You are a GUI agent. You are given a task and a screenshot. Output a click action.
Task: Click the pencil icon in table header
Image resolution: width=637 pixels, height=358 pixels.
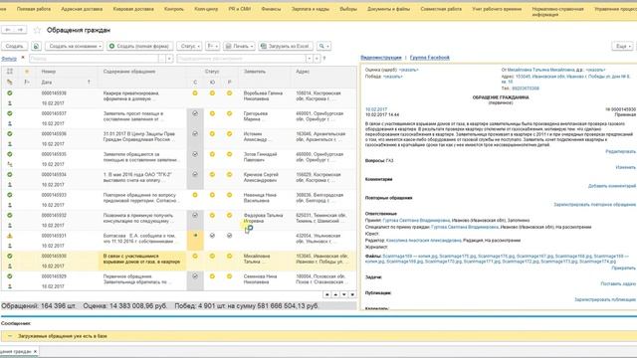[9, 82]
